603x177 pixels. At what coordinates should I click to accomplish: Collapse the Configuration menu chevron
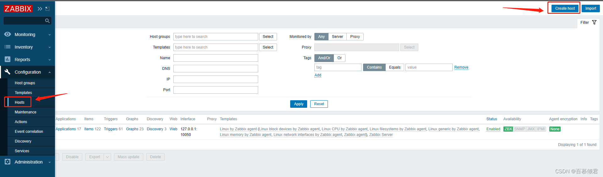[50, 72]
